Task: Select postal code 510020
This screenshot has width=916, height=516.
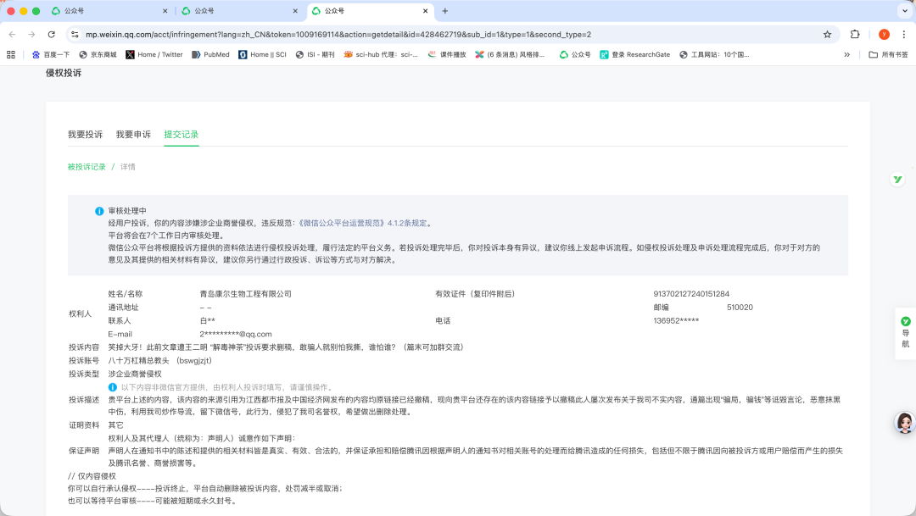Action: [x=740, y=308]
